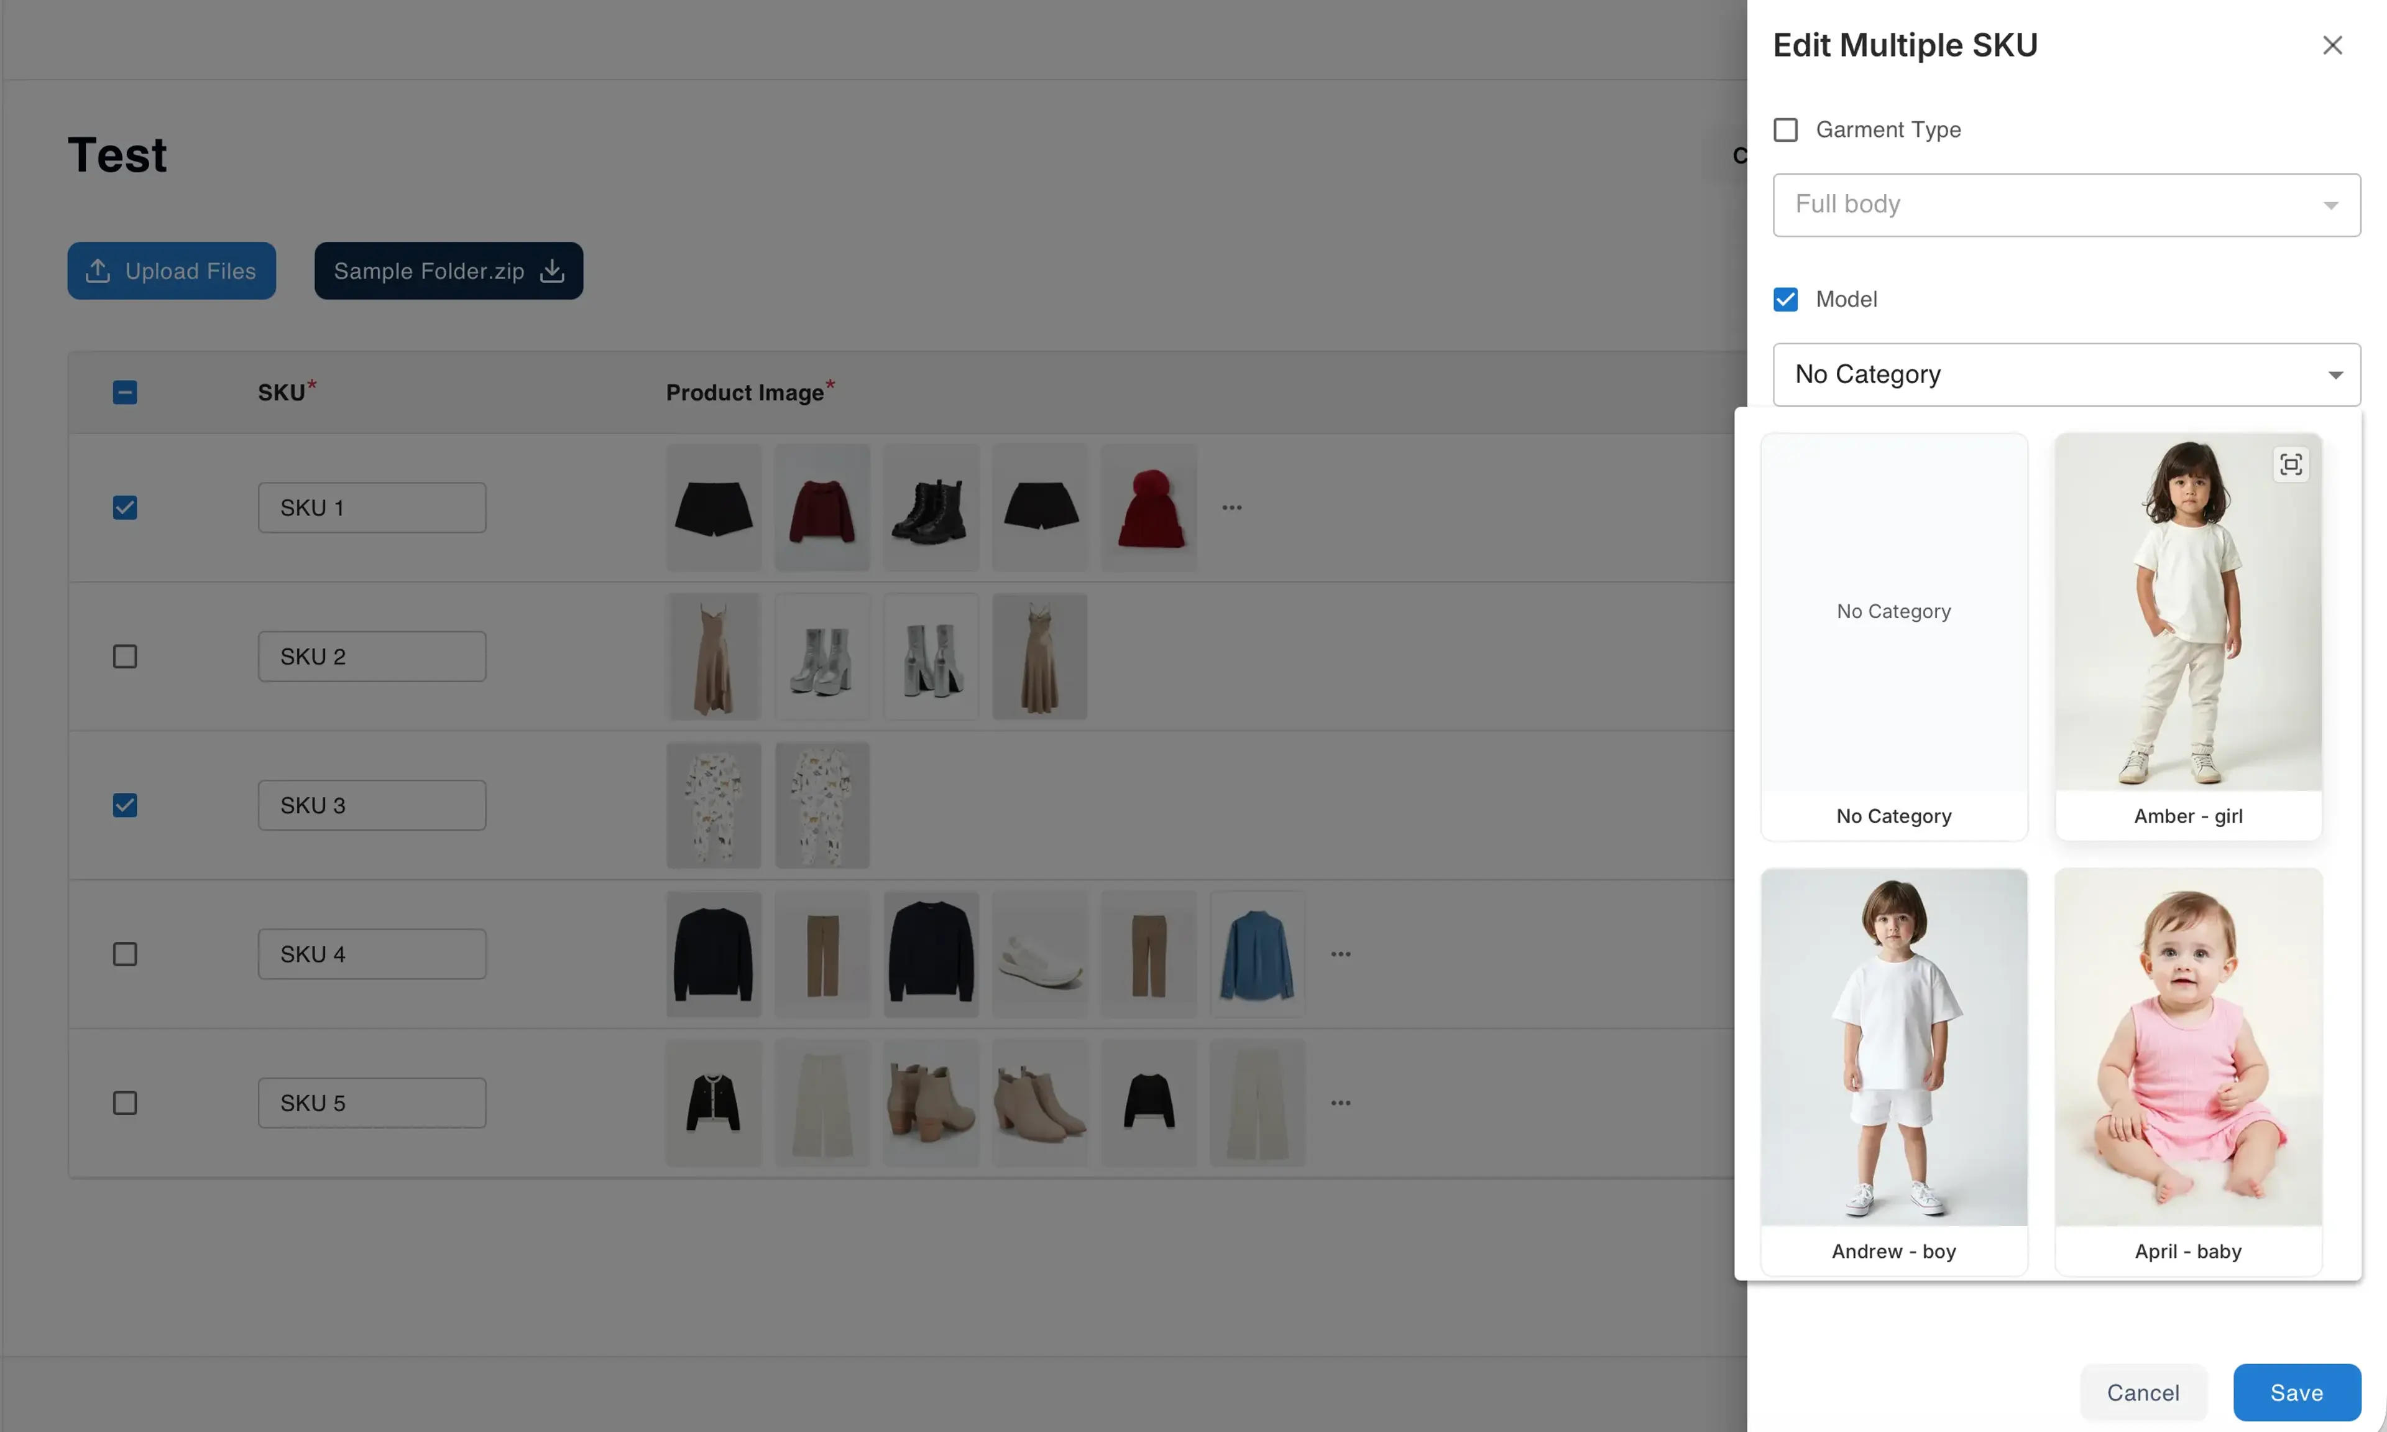
Task: Select the No Category model card
Action: [1893, 637]
